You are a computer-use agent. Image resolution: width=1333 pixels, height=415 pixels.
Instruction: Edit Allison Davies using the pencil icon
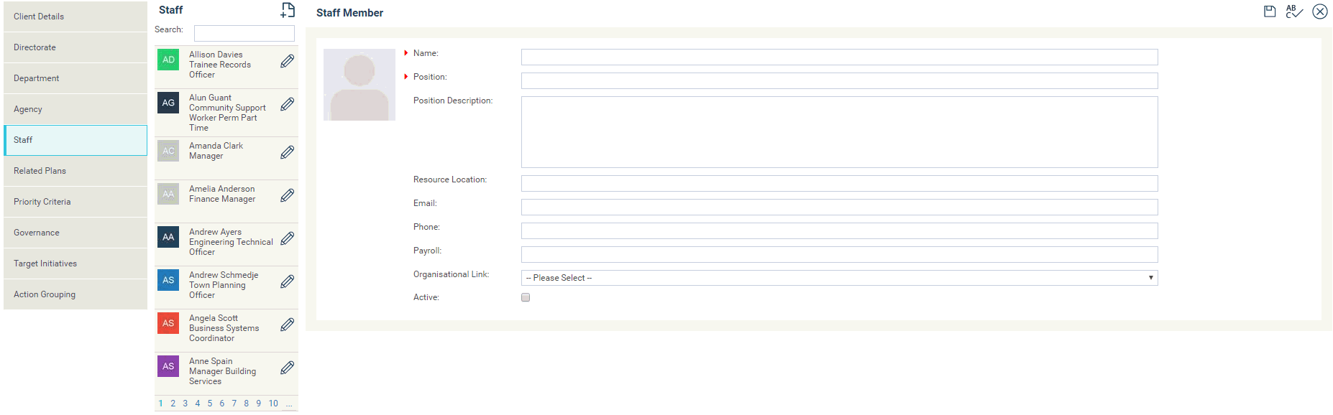[287, 61]
